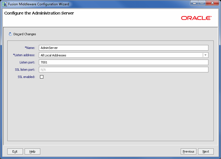Click the SSL enabled: label
221x159 pixels.
tap(26, 77)
